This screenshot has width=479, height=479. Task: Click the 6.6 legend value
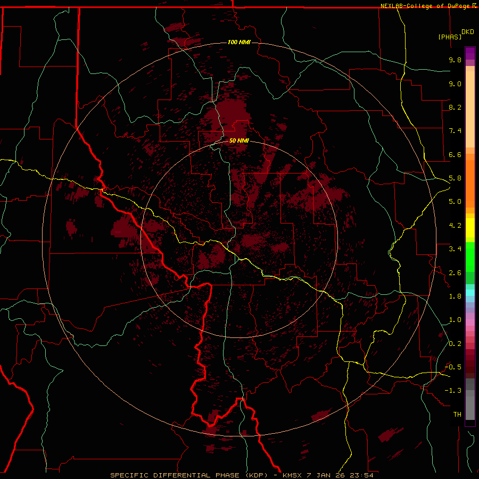tap(455, 154)
